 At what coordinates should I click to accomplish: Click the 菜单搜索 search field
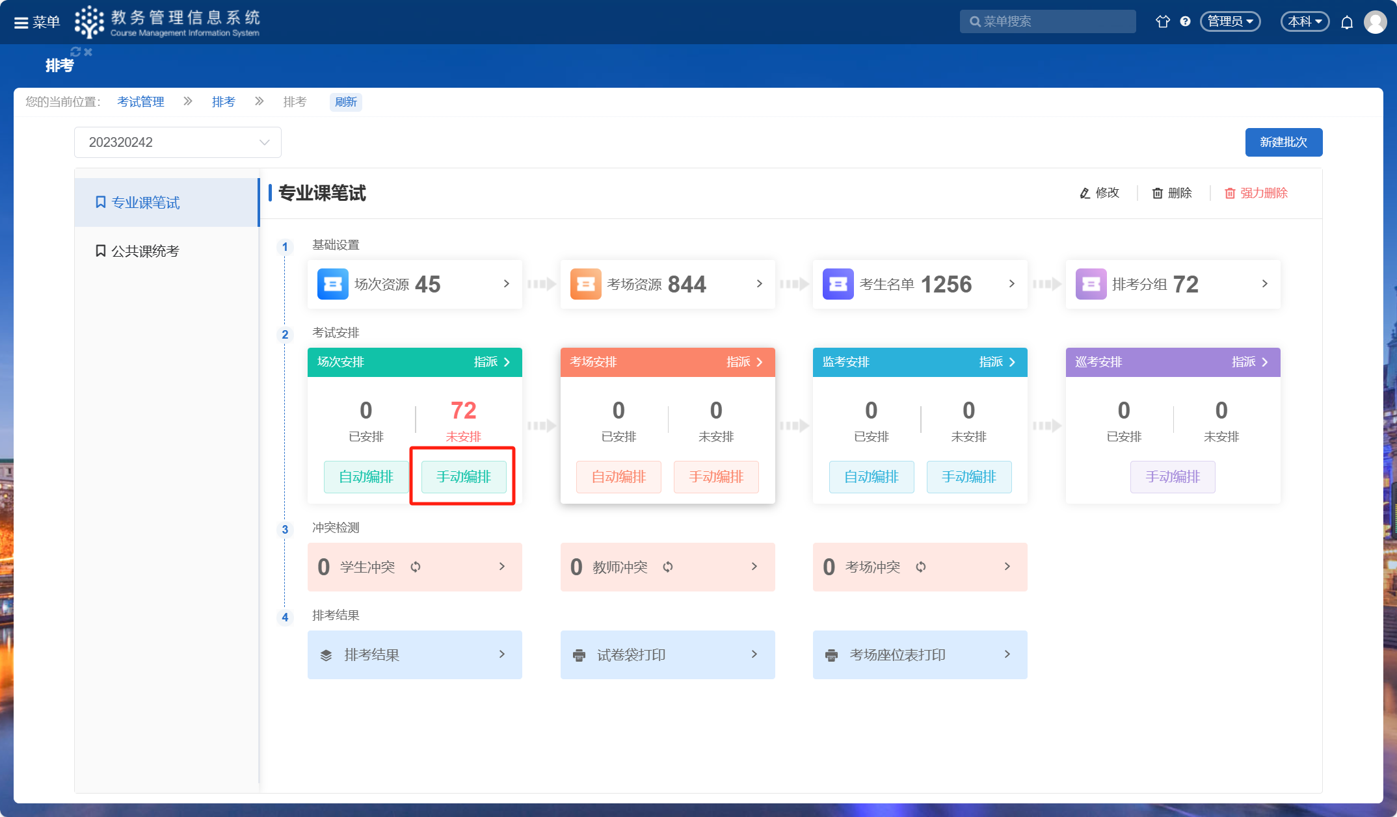coord(1047,21)
